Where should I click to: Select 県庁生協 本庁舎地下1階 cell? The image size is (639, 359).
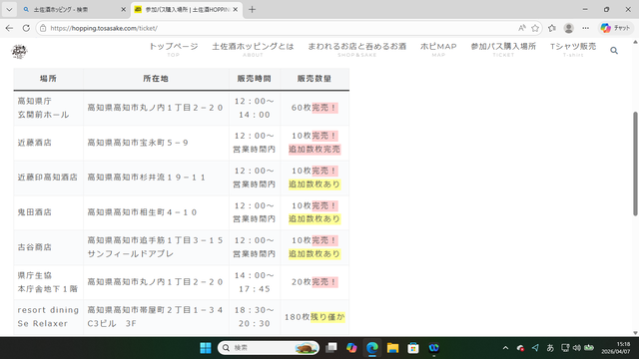click(48, 282)
